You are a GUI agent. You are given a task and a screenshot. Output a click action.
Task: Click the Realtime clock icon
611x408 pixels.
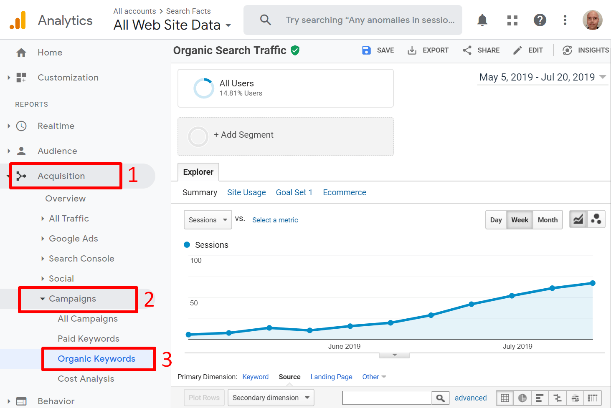pos(21,126)
